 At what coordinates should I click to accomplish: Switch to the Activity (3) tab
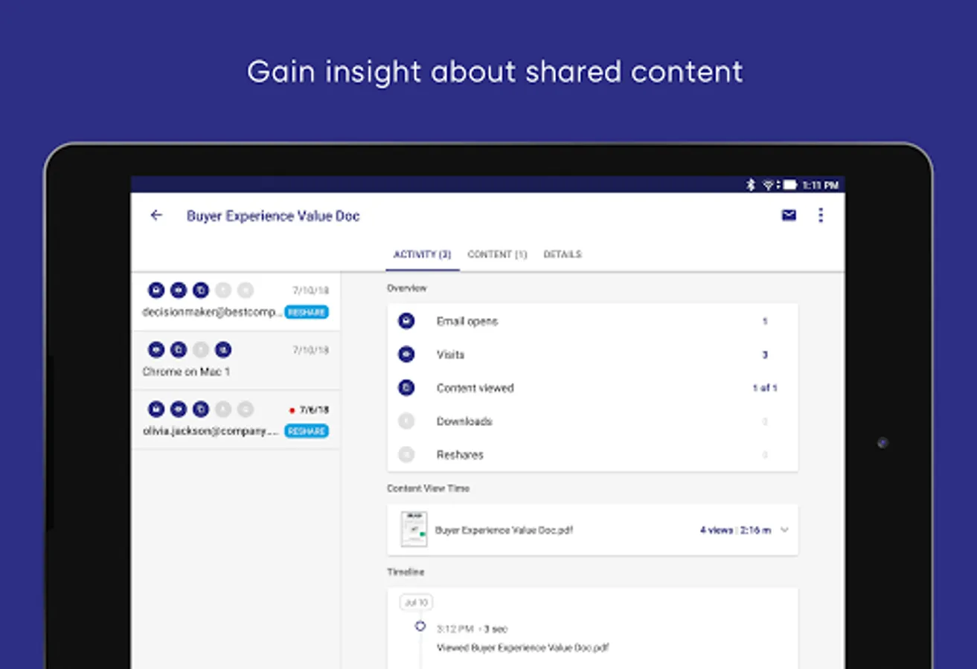[x=422, y=254]
